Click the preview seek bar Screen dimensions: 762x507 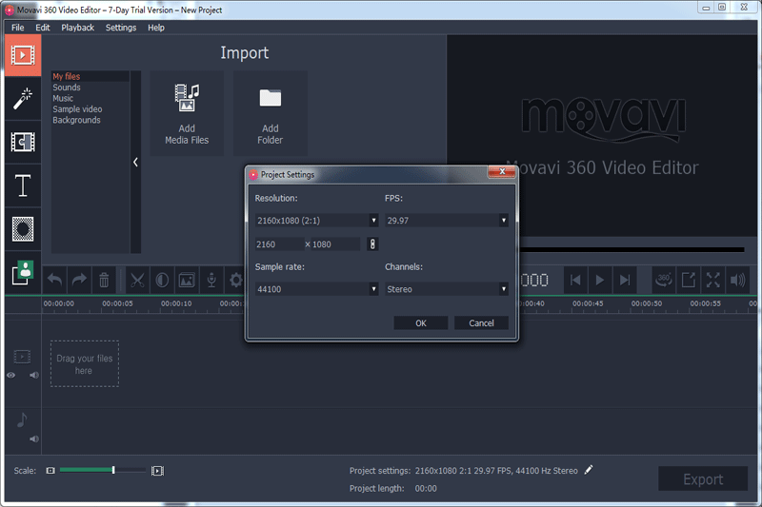pyautogui.click(x=632, y=250)
